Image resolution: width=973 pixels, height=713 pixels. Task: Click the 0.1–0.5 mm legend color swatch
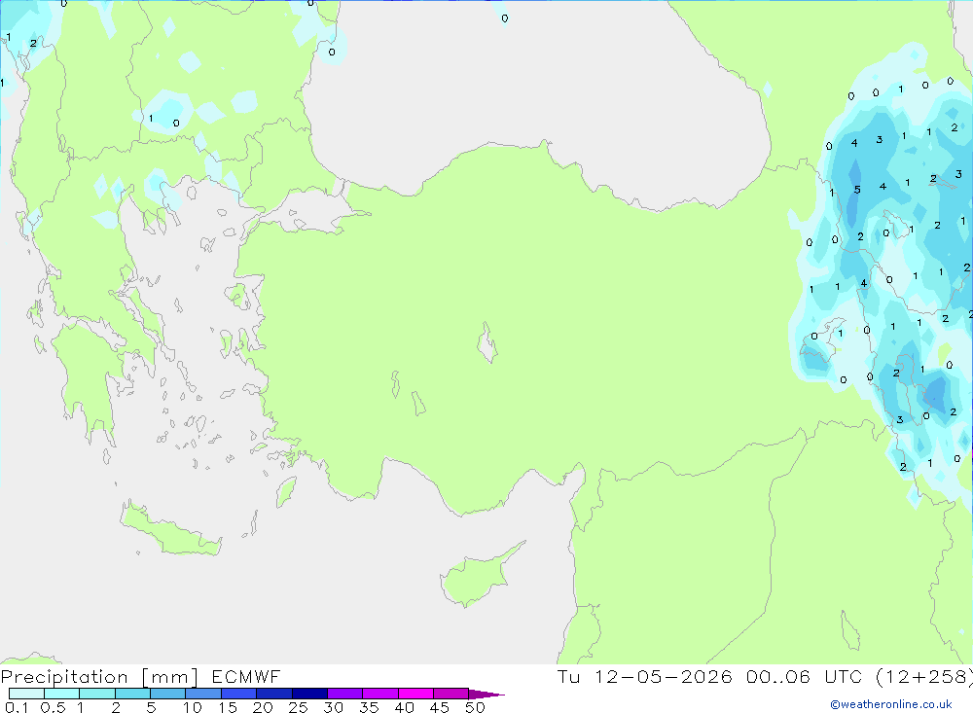click(x=26, y=694)
